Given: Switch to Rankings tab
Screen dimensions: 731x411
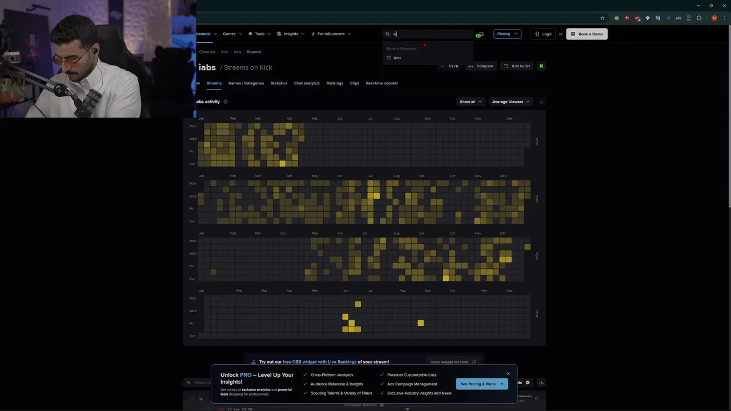Looking at the screenshot, I should (335, 83).
